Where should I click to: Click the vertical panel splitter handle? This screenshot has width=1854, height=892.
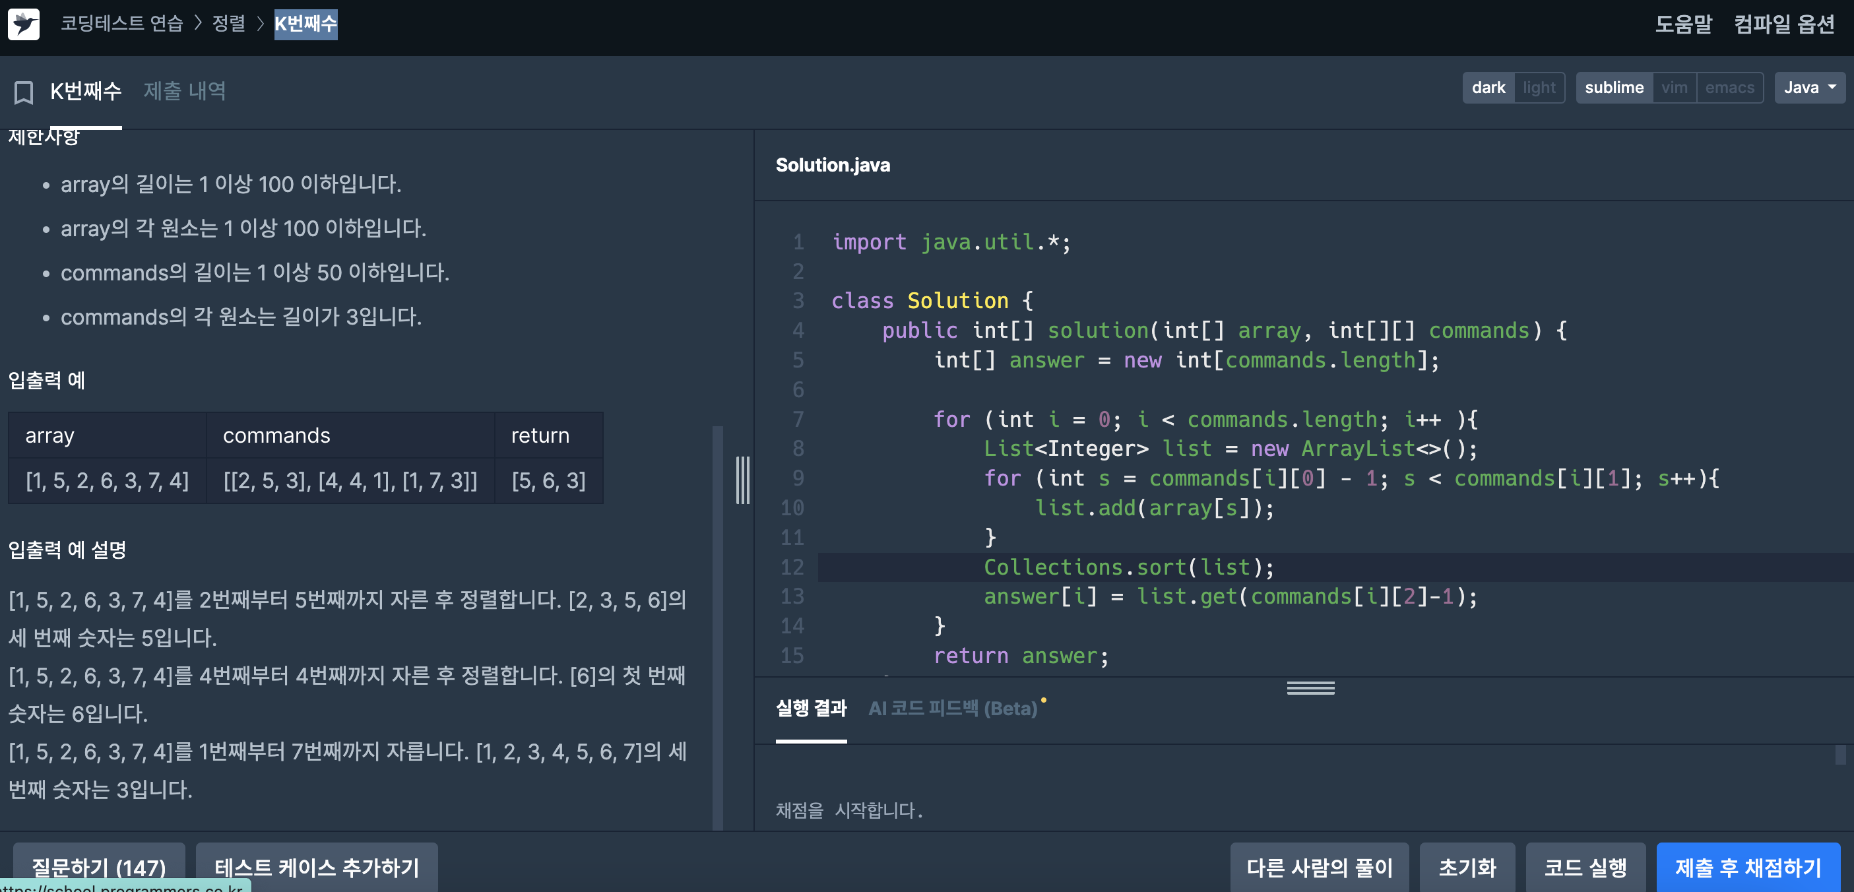[743, 480]
